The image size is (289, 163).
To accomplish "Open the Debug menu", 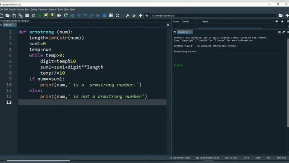I will coord(34,10).
